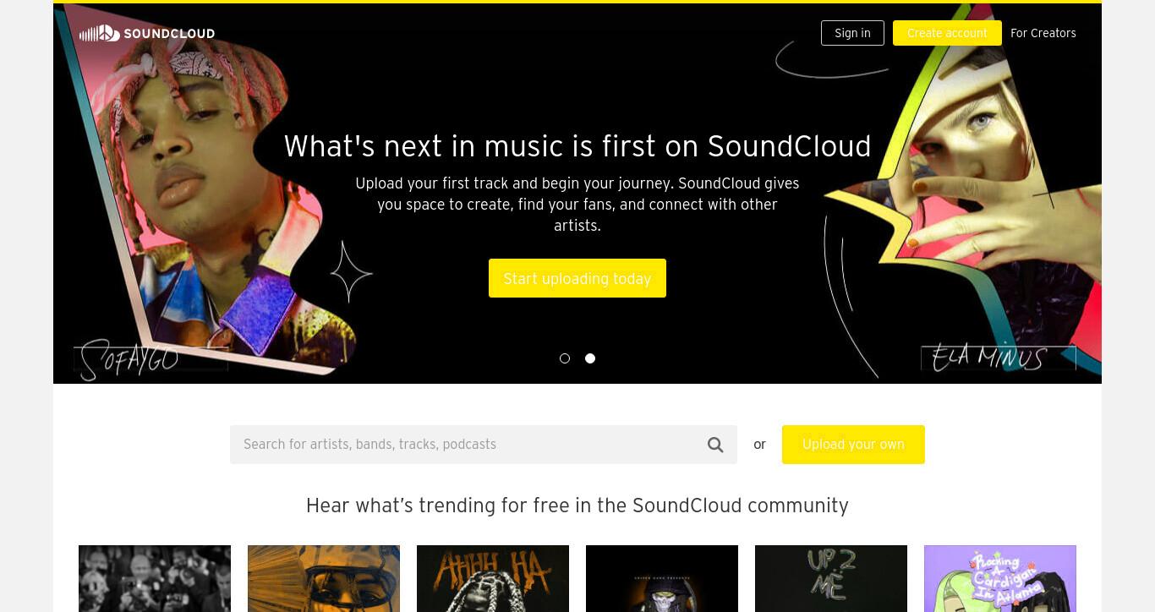Screen dimensions: 1155x612
Task: Select the first carousel slide dot
Action: (565, 358)
